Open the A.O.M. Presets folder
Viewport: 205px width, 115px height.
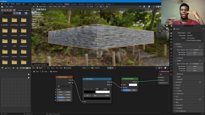(x=14, y=21)
